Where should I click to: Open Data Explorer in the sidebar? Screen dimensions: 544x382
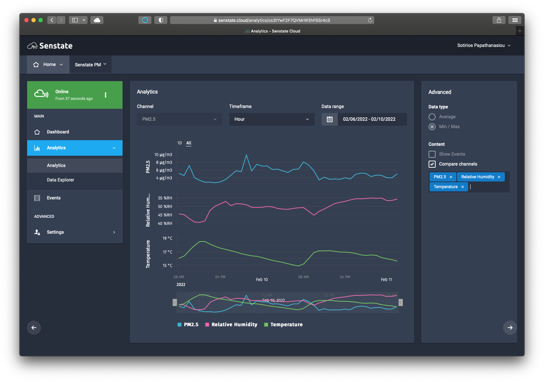tap(60, 180)
